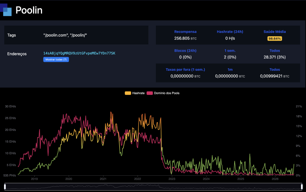The width and height of the screenshot is (306, 192).
Task: Click the Hashrate (24h) heading
Action: coord(230,32)
